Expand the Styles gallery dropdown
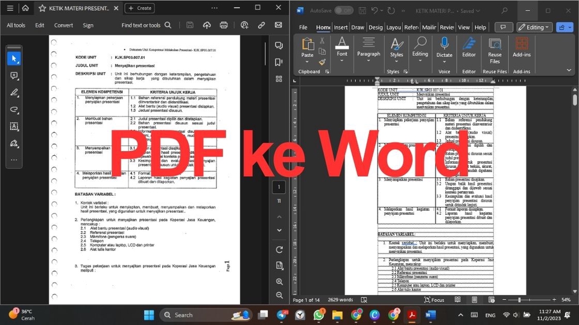Viewport: 579px width, 325px height. (397, 61)
